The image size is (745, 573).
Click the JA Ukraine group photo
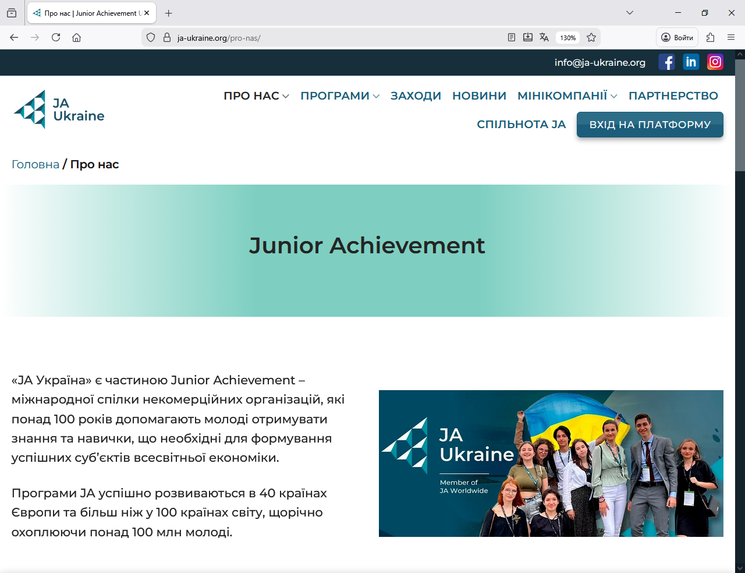551,463
